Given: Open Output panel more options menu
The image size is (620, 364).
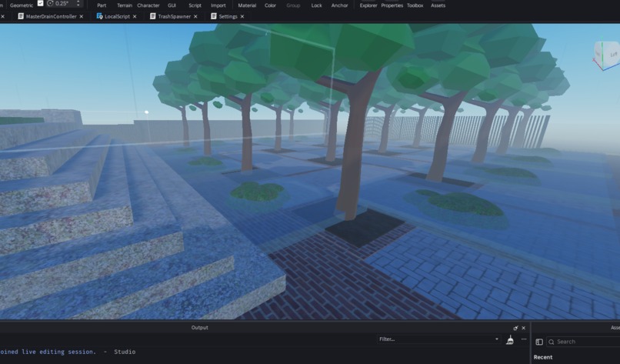Looking at the screenshot, I should pos(524,339).
